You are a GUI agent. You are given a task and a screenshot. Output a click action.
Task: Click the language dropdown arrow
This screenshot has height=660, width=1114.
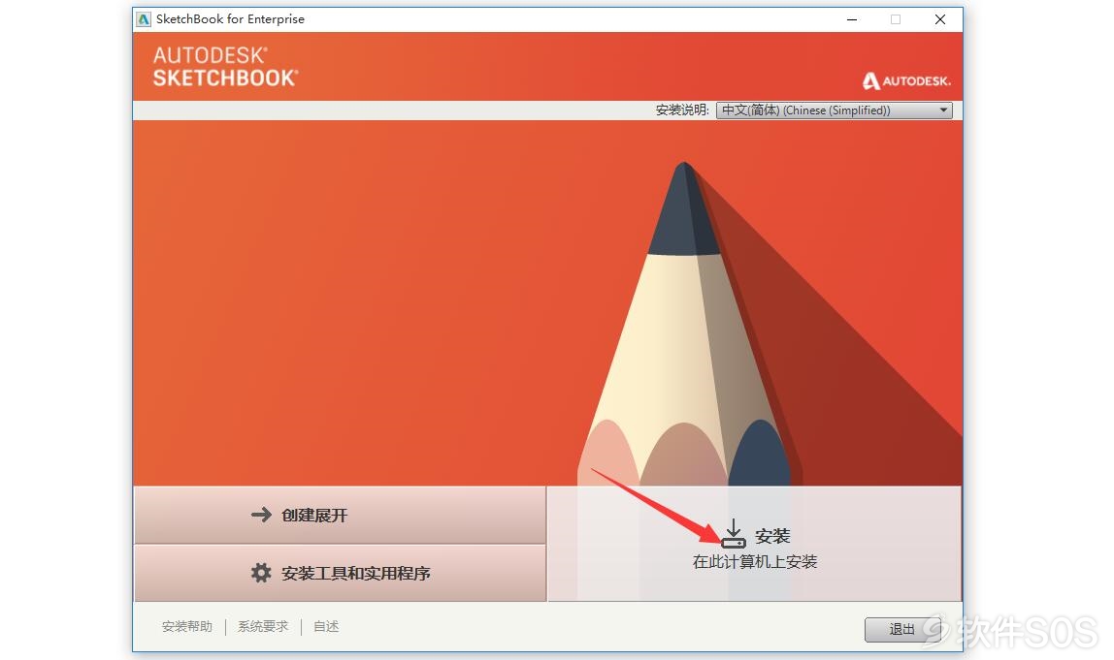click(x=943, y=110)
